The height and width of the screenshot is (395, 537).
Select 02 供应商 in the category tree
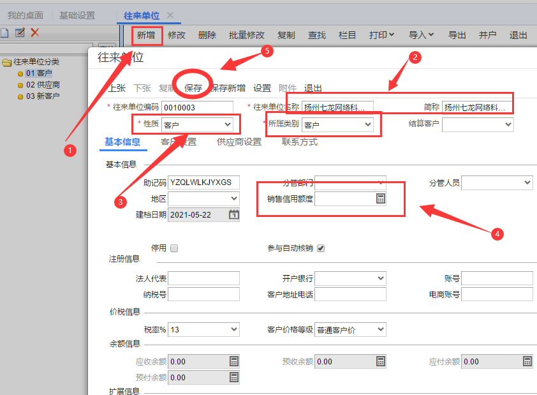click(x=43, y=85)
